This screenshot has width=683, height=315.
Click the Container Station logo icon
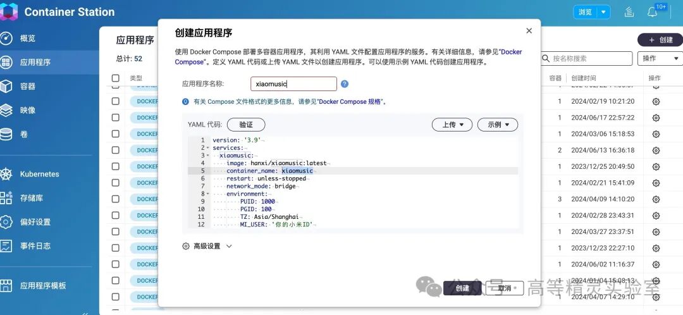tap(9, 11)
